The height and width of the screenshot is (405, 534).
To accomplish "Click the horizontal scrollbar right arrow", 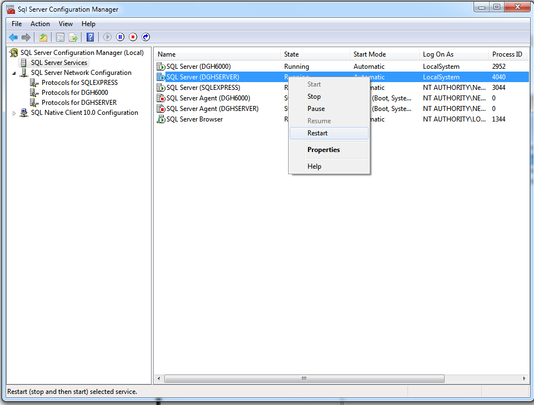I will (524, 378).
